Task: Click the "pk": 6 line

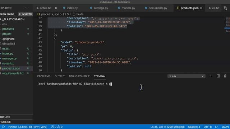Action: click(x=67, y=46)
